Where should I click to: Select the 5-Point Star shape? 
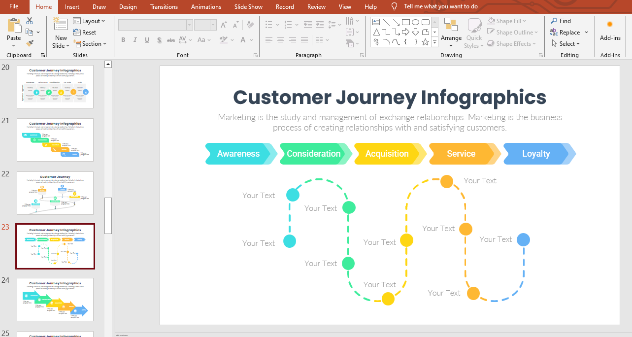[426, 42]
